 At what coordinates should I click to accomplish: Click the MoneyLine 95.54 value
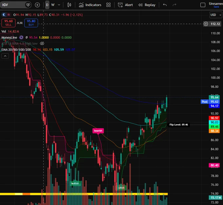pos(33,38)
